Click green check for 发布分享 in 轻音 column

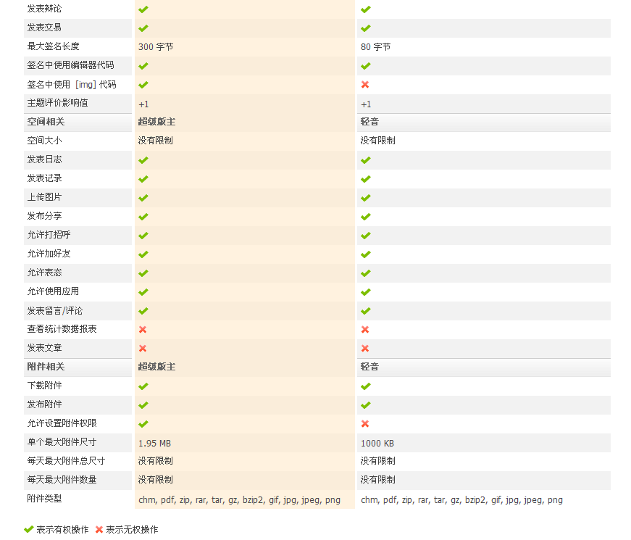click(x=365, y=217)
